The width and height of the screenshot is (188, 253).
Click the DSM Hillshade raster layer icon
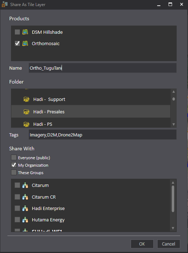coord(25,32)
